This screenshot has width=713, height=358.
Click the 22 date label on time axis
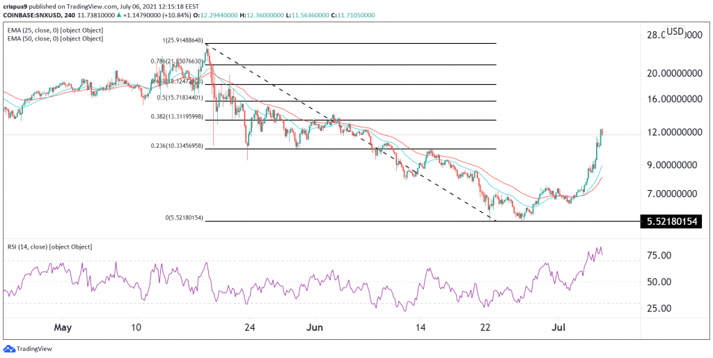point(485,327)
